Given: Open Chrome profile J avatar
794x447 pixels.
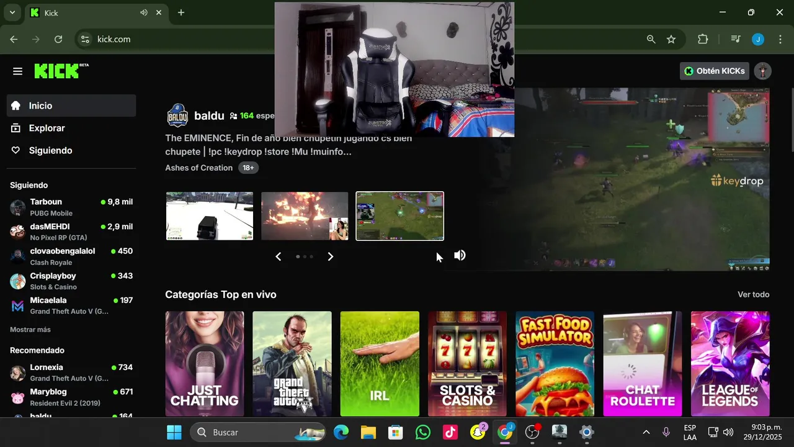Looking at the screenshot, I should click(x=758, y=39).
